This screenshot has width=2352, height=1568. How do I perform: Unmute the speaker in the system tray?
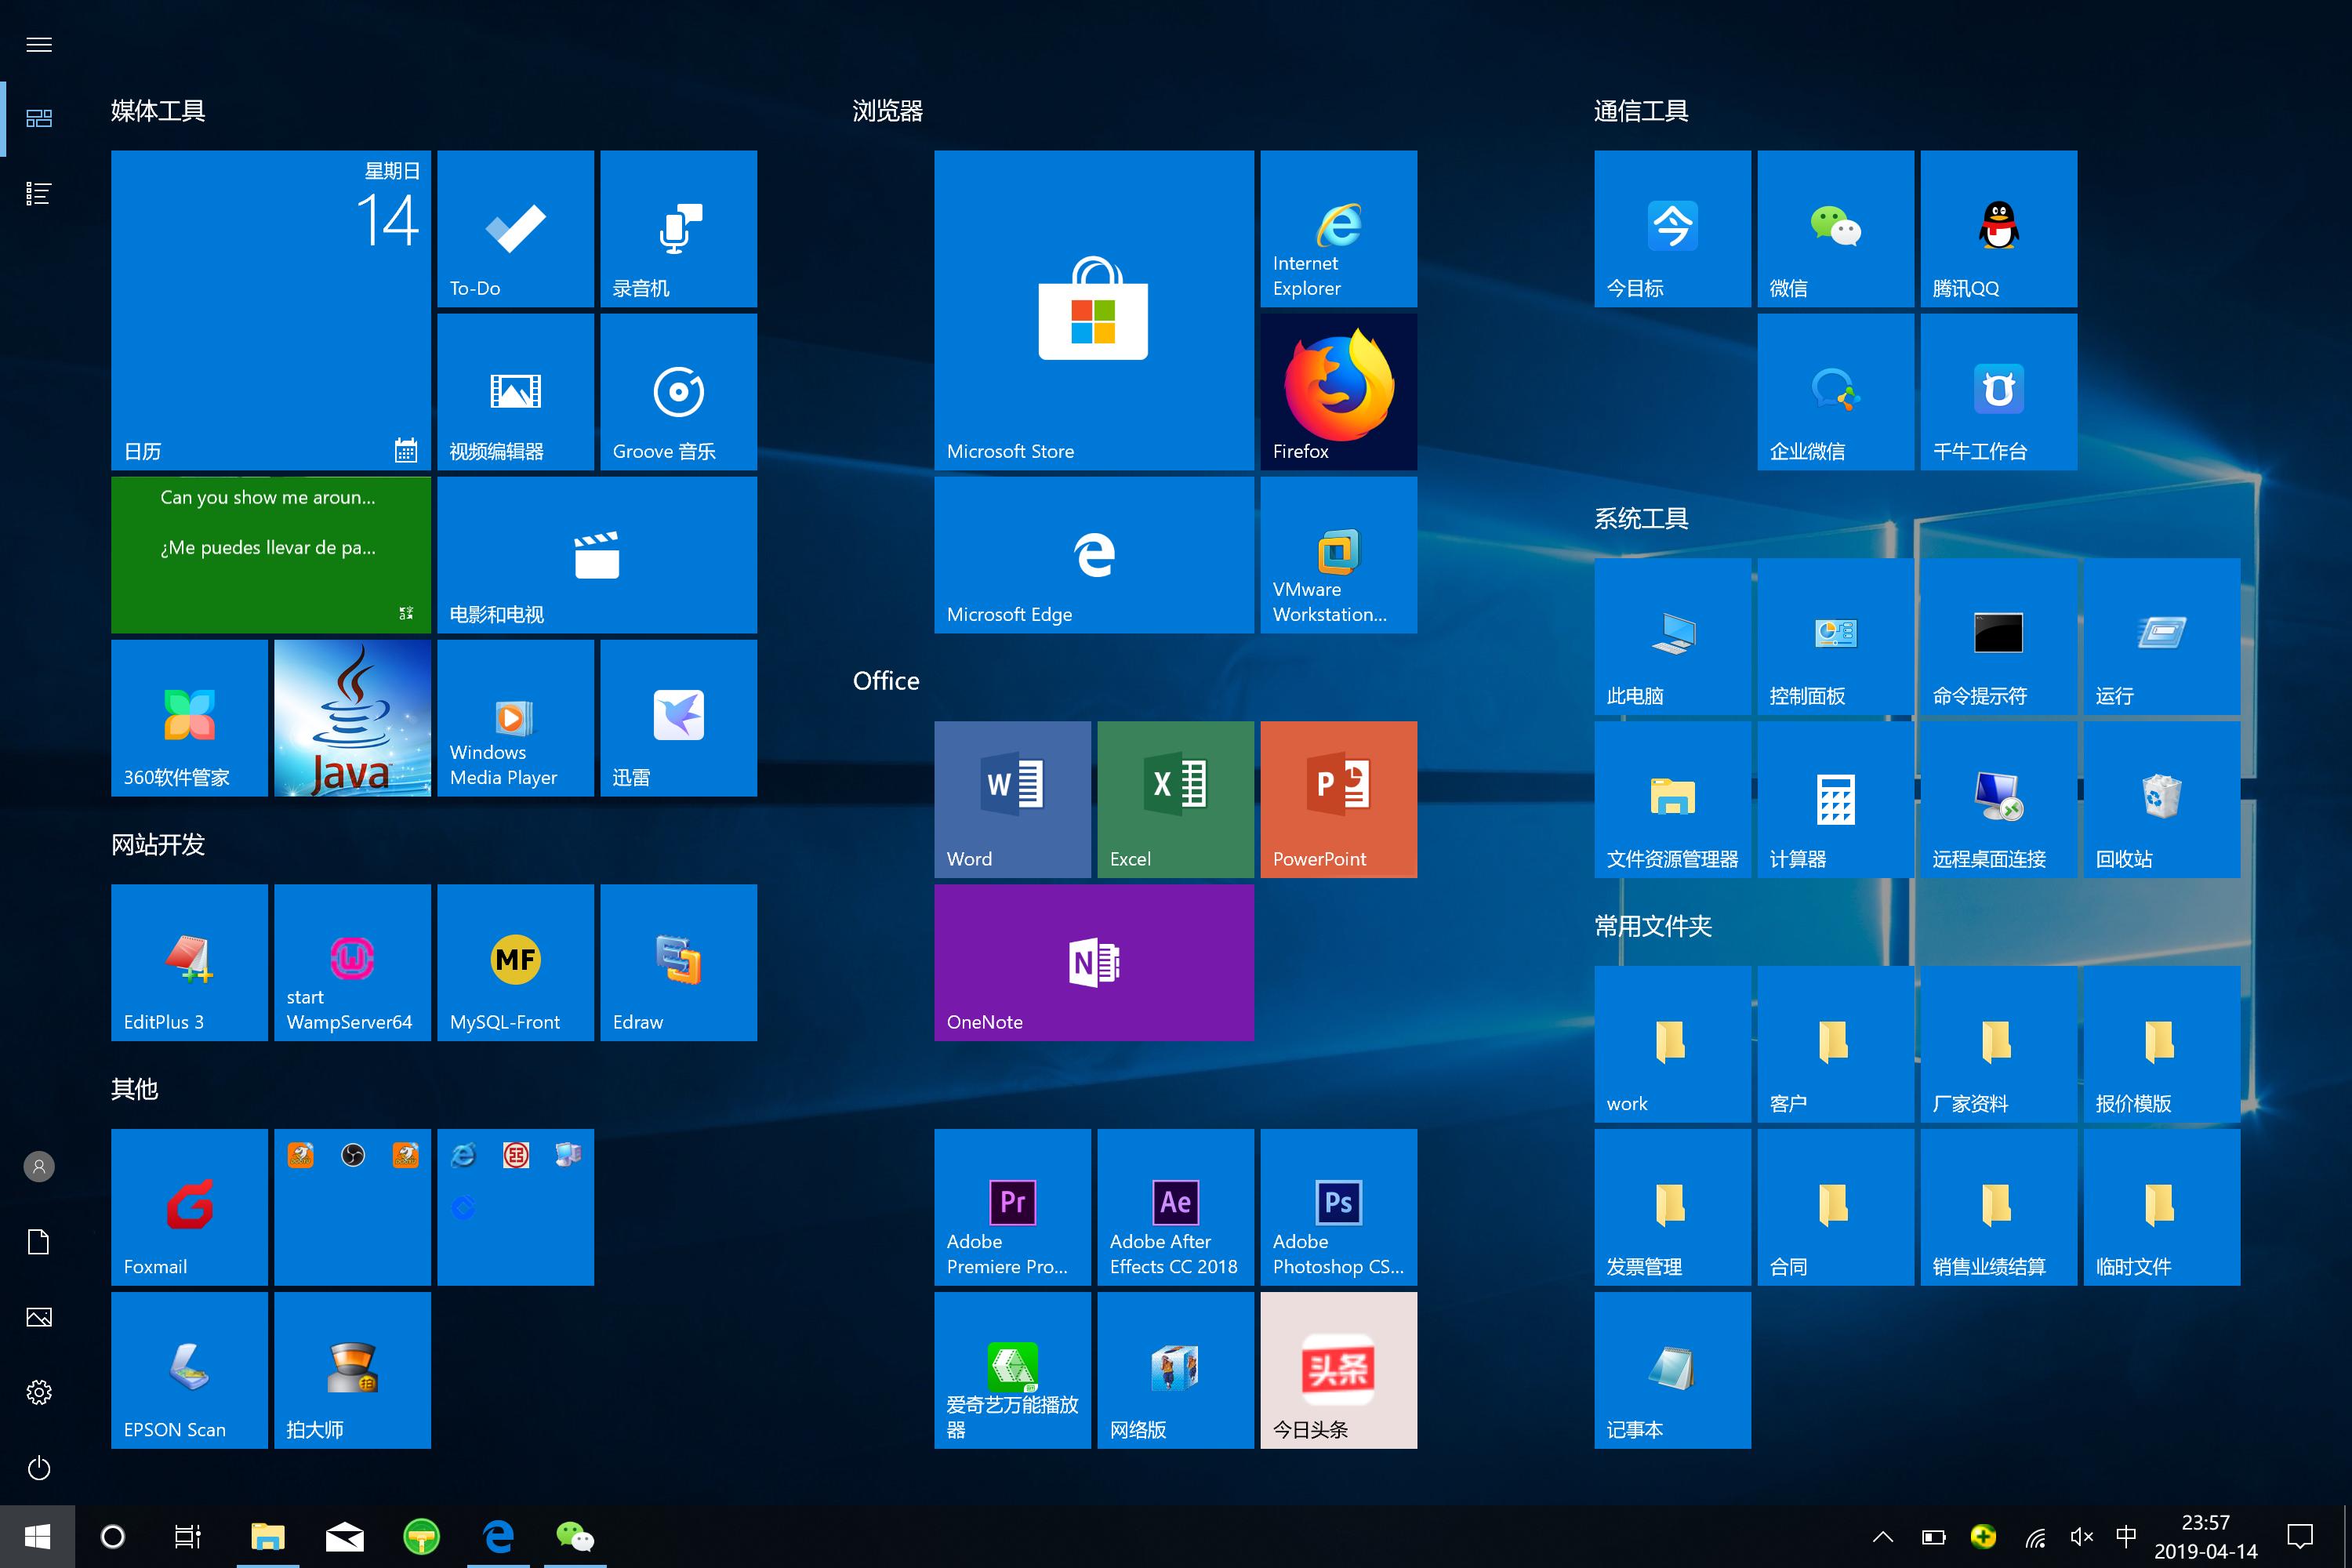tap(2081, 1537)
